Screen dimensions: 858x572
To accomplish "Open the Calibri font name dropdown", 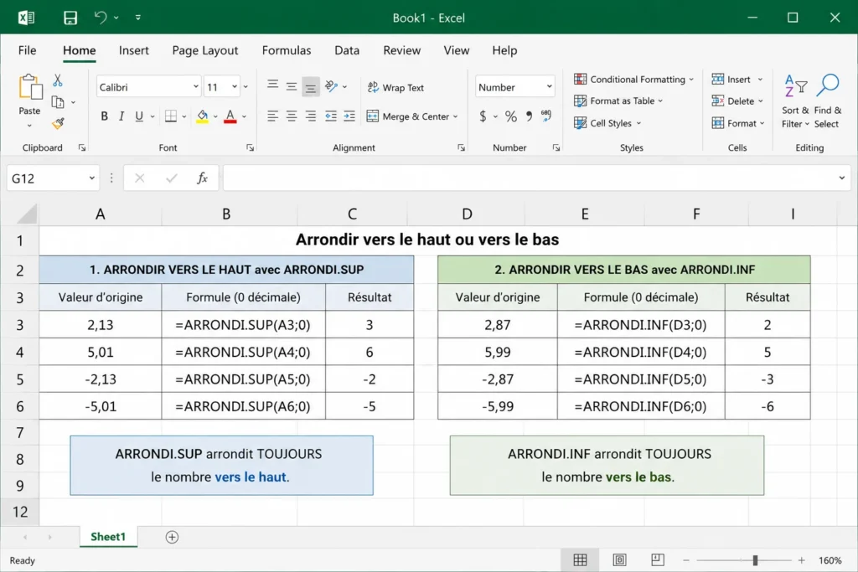I will coord(195,87).
